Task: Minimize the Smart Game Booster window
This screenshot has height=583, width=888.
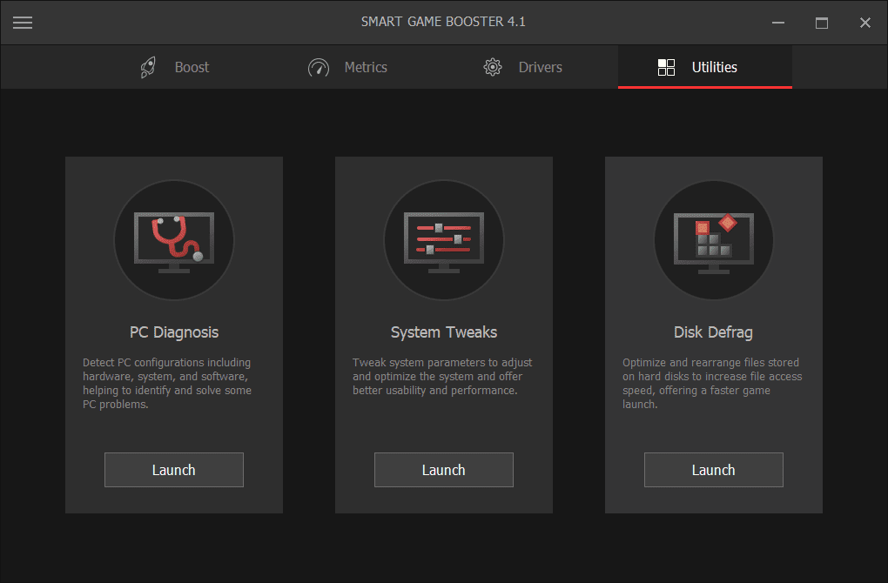Action: [778, 23]
